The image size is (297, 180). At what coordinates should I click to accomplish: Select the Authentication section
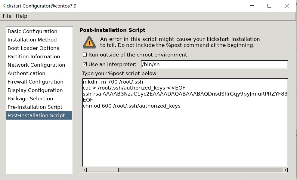pos(39,73)
